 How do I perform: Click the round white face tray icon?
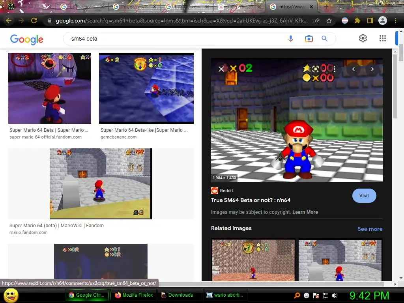point(306,296)
